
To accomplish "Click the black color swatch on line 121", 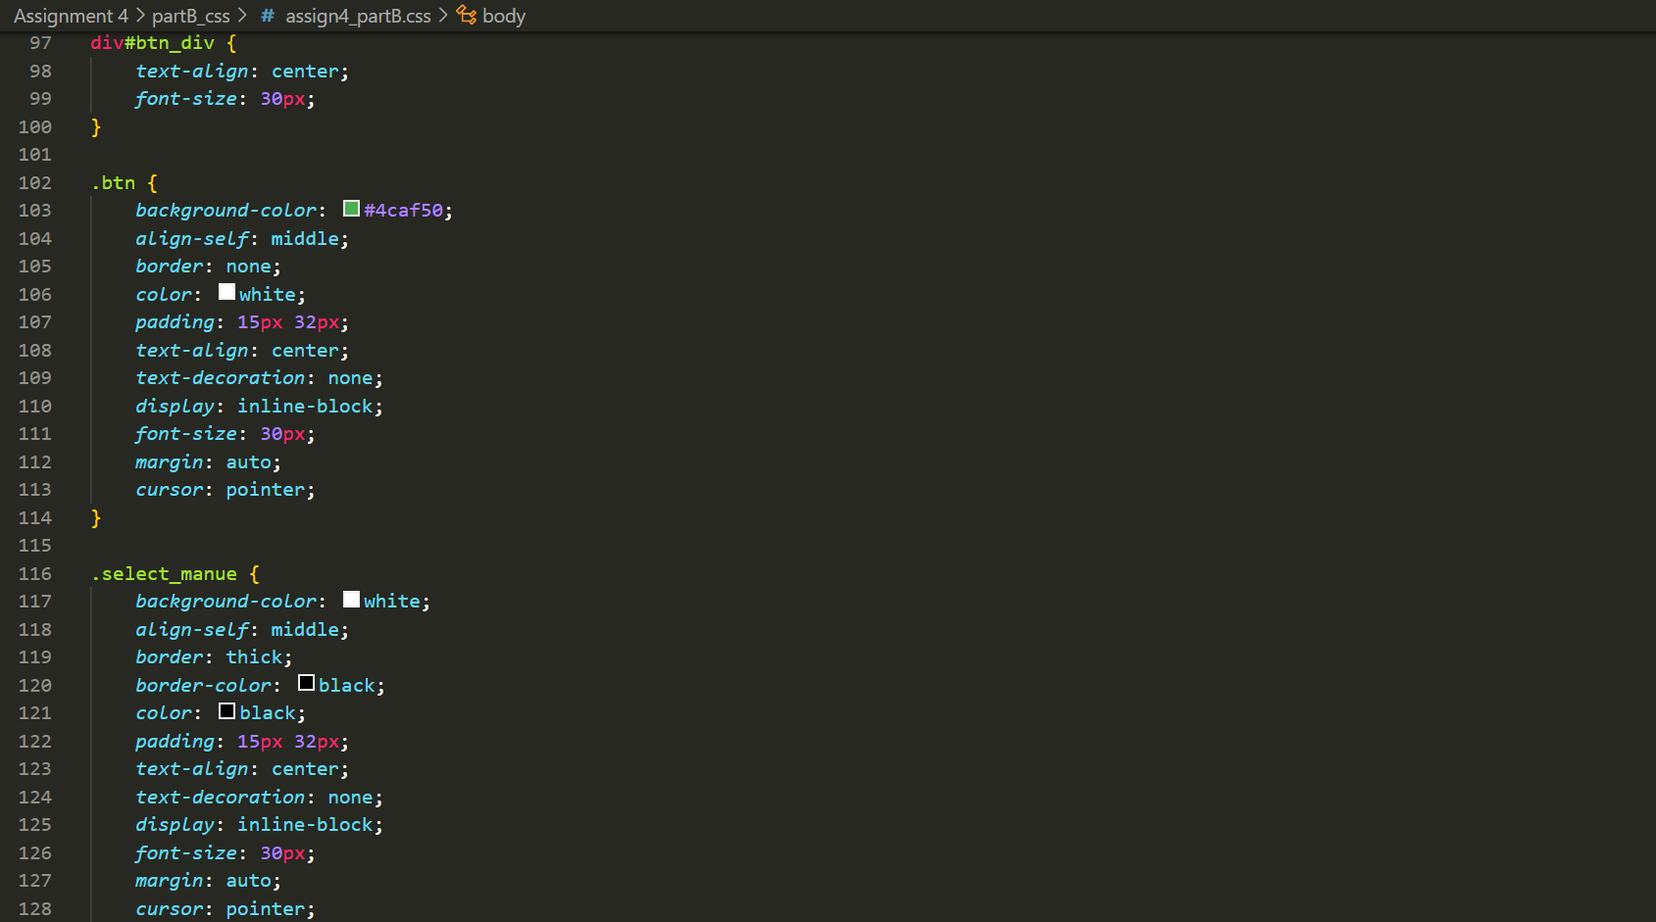I will click(x=226, y=710).
